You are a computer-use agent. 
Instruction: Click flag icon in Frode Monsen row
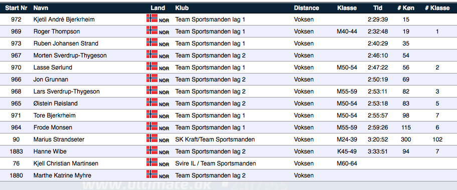[x=152, y=126]
